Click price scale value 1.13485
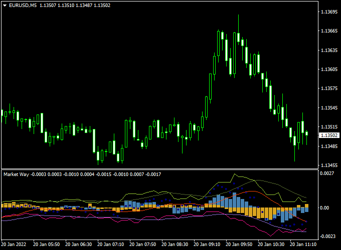This screenshot has height=250, width=341. coord(329,146)
